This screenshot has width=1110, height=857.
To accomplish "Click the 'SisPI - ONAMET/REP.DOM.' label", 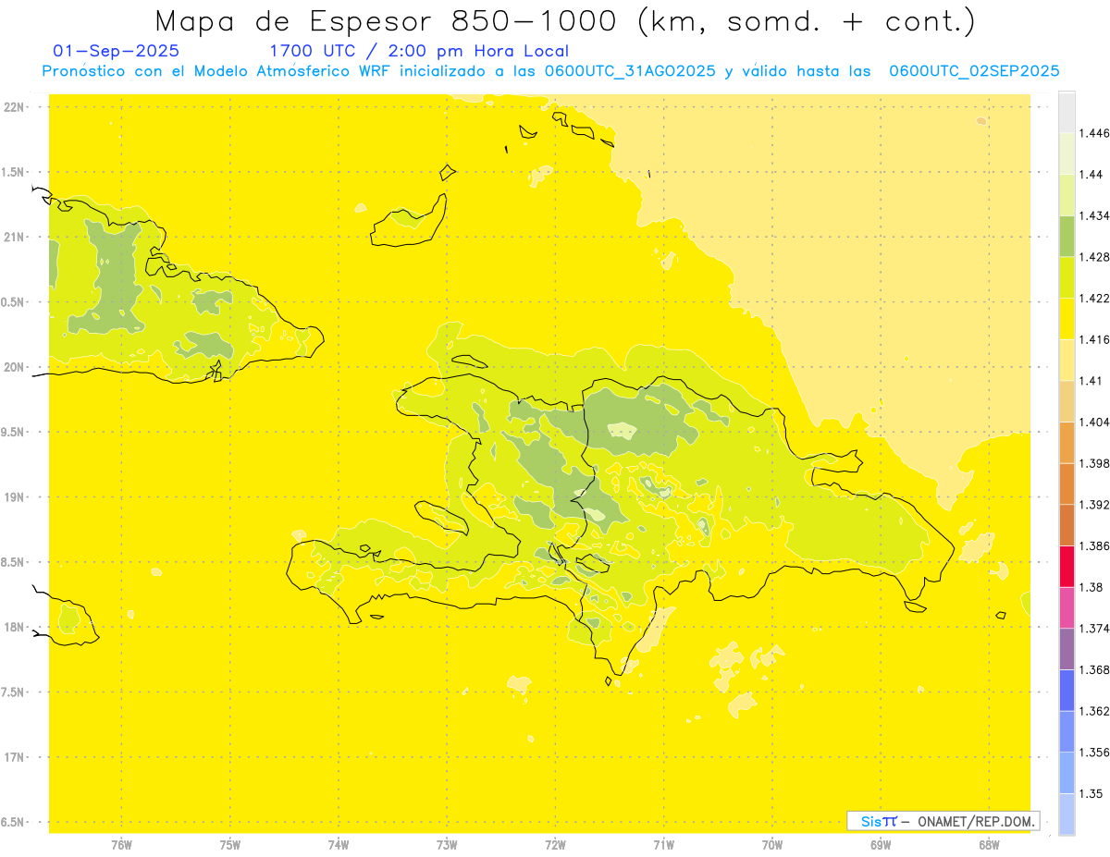I will point(943,821).
